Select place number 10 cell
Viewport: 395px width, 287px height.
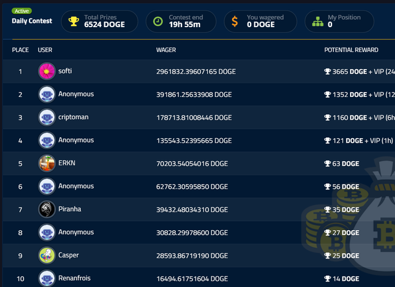click(x=20, y=279)
